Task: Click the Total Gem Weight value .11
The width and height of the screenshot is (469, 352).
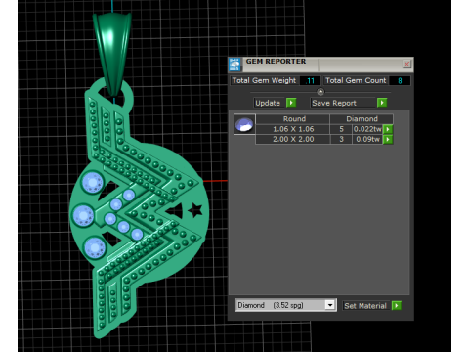Action: point(310,81)
